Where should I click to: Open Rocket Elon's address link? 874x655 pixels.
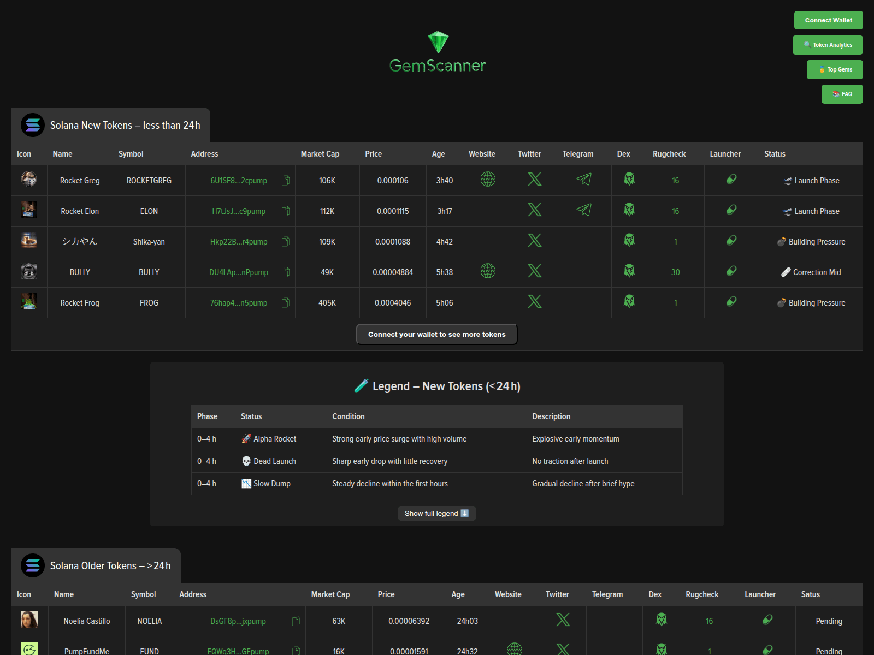(239, 211)
